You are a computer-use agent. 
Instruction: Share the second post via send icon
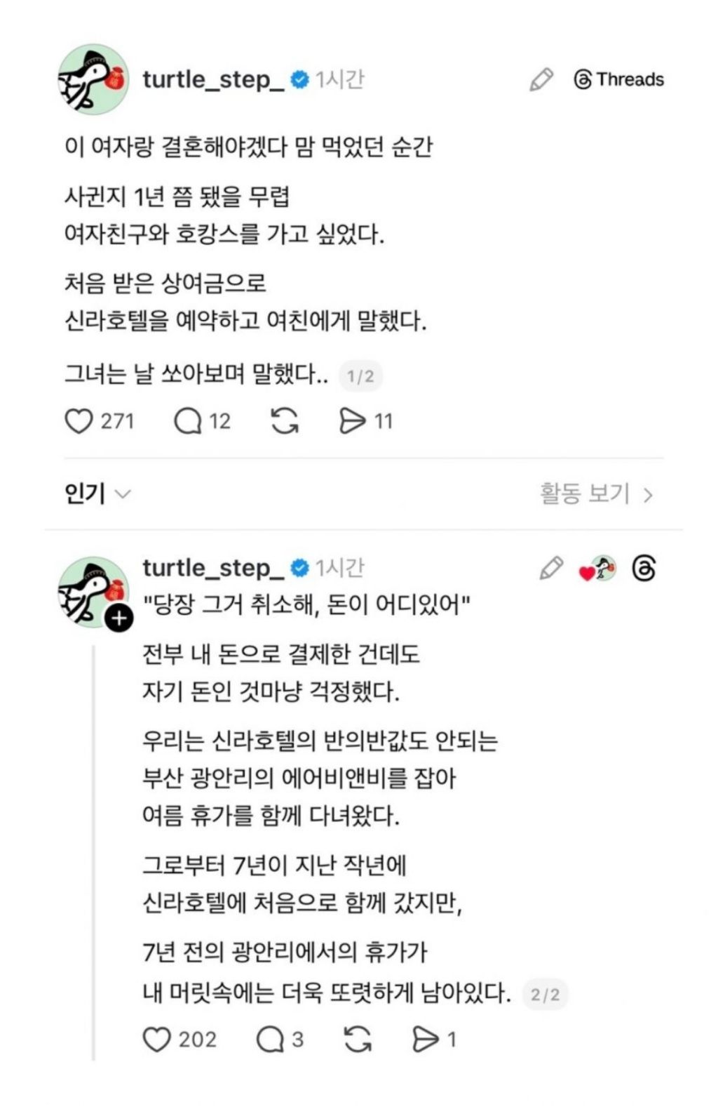click(x=425, y=1039)
